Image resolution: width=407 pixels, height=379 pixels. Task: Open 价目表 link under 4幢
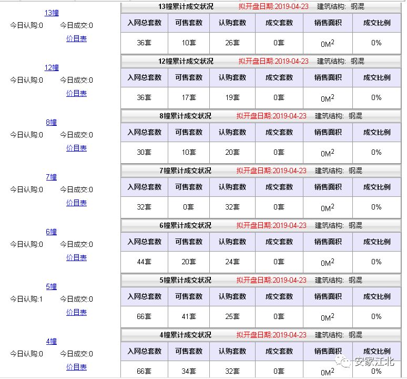pos(76,367)
